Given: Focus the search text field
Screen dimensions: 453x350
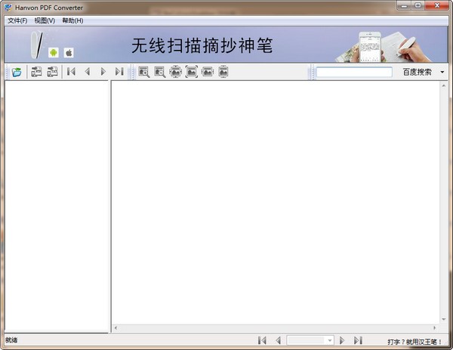Looking at the screenshot, I should click(354, 72).
